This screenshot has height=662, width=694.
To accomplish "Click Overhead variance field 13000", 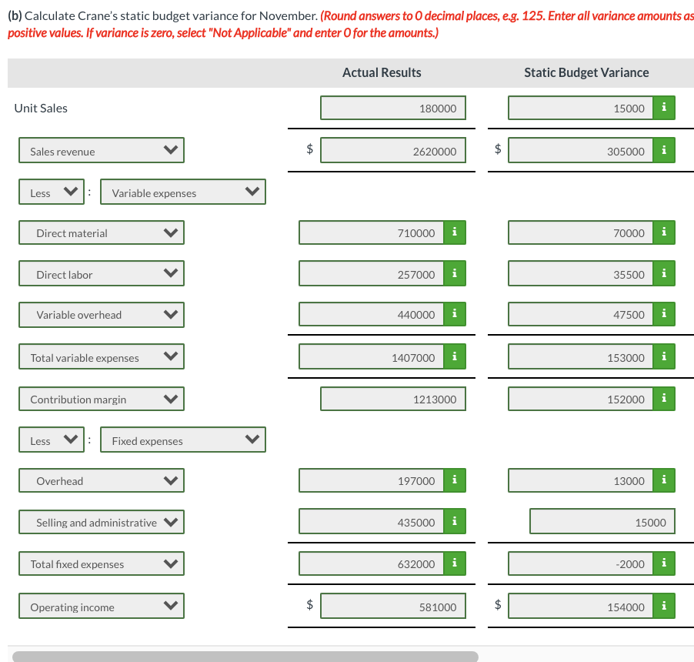I will pos(581,480).
